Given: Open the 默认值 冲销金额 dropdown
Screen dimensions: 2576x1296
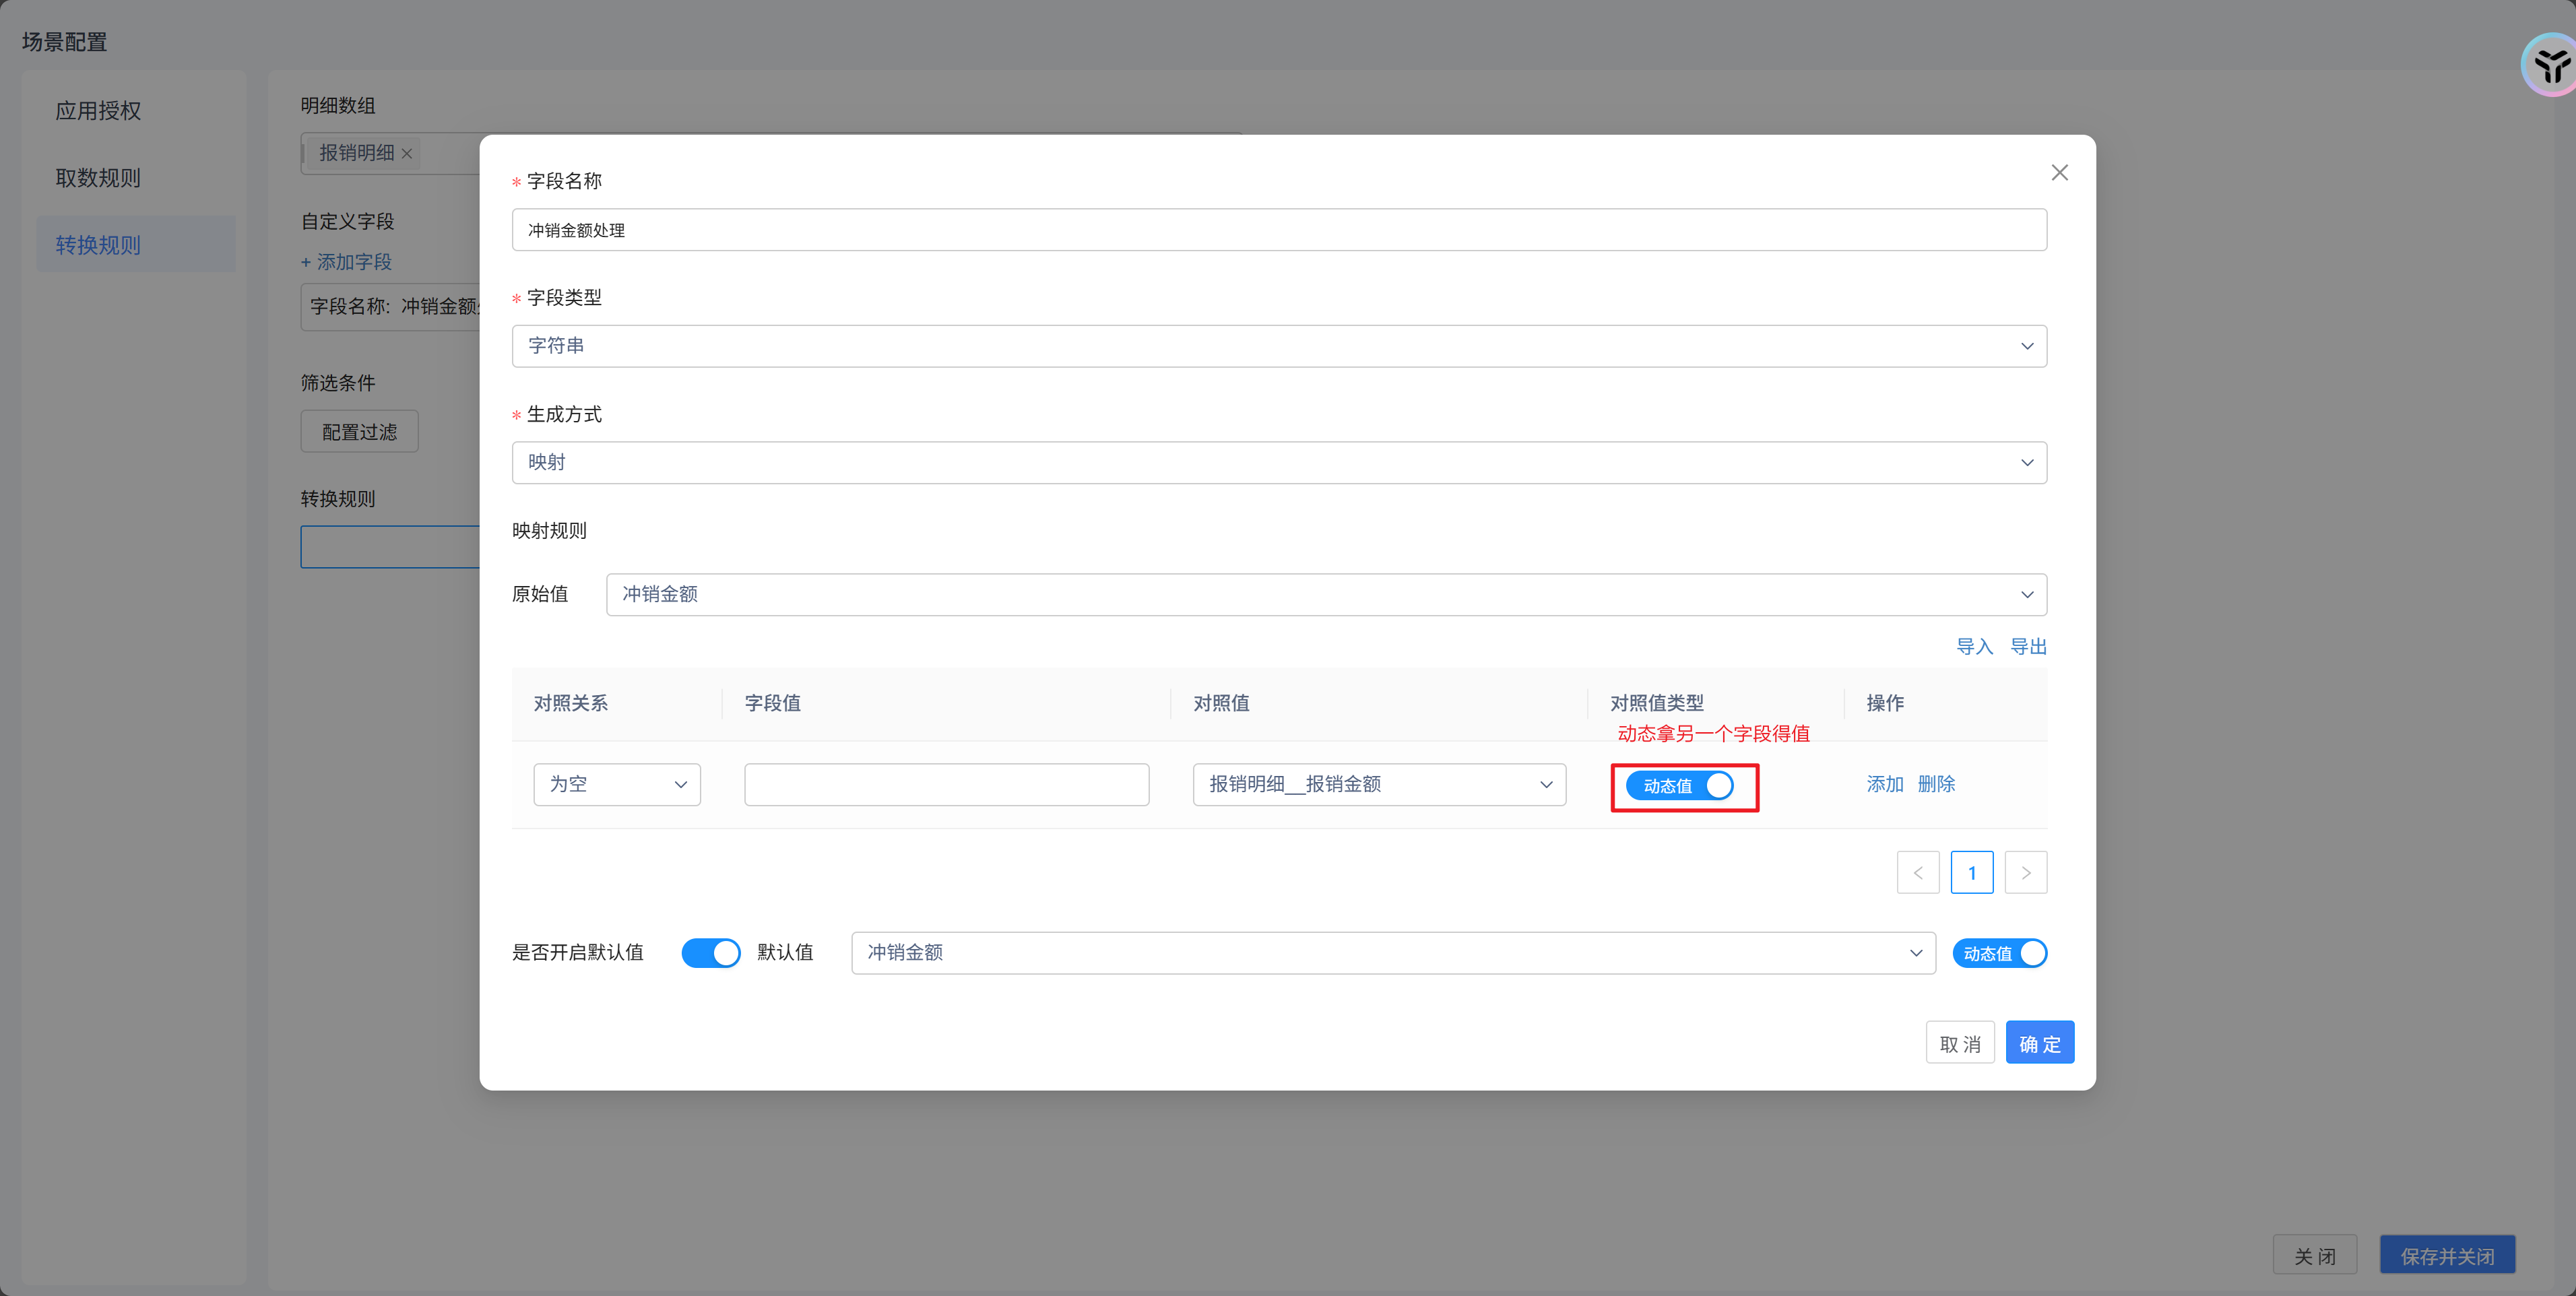Looking at the screenshot, I should (1392, 953).
